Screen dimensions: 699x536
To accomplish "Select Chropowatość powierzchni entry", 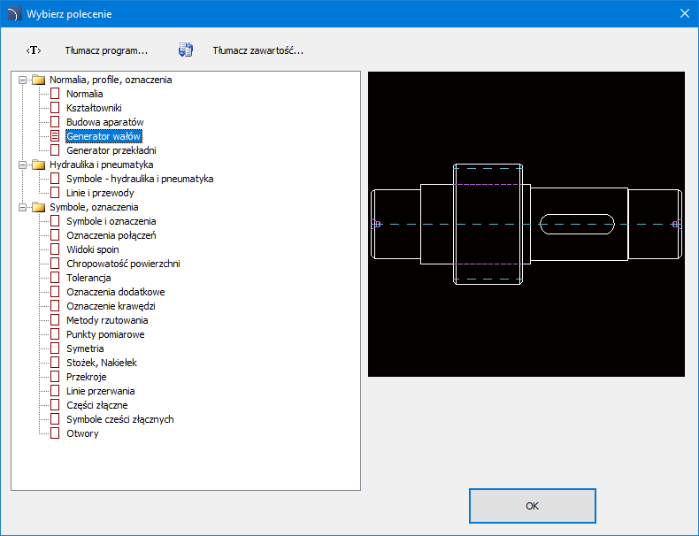I will (123, 264).
